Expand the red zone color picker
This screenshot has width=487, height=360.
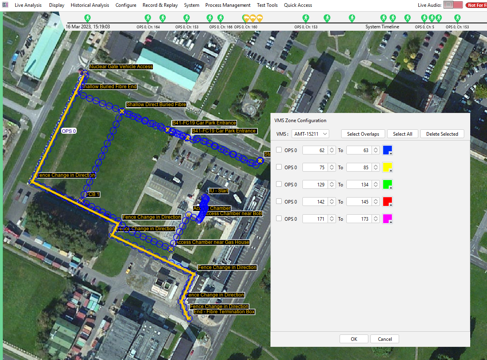(391, 204)
